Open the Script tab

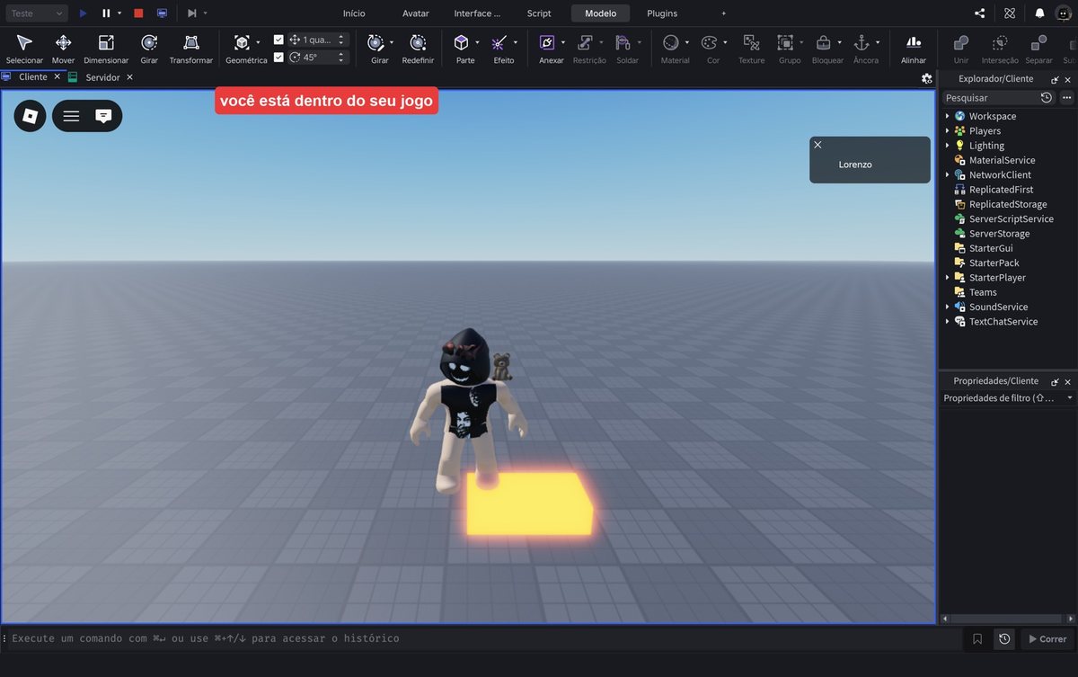539,13
